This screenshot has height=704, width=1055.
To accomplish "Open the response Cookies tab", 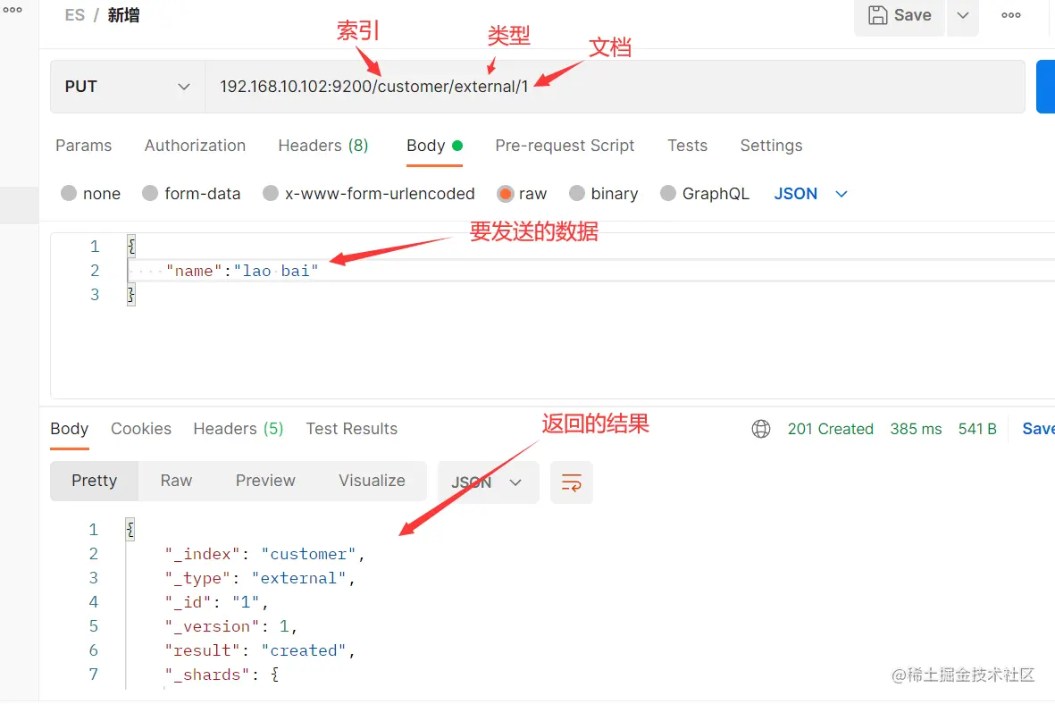I will click(x=140, y=429).
